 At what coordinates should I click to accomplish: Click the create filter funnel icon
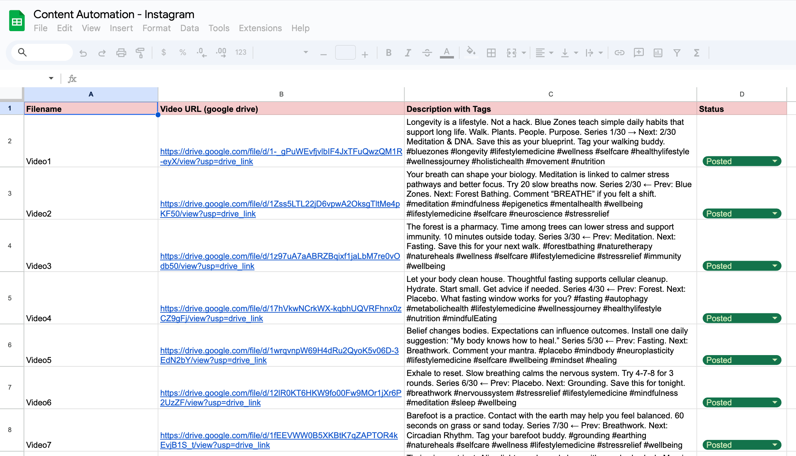coord(677,53)
